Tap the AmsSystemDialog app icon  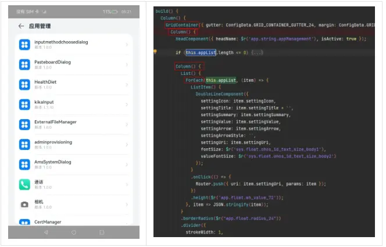coord(24,165)
